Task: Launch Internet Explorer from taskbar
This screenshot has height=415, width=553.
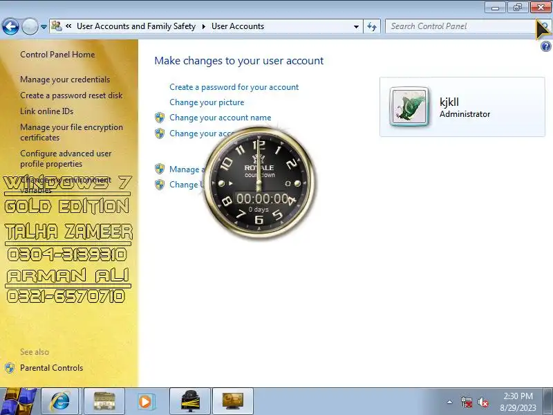Action: (60, 401)
